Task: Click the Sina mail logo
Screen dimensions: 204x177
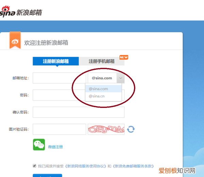Action: click(x=20, y=12)
